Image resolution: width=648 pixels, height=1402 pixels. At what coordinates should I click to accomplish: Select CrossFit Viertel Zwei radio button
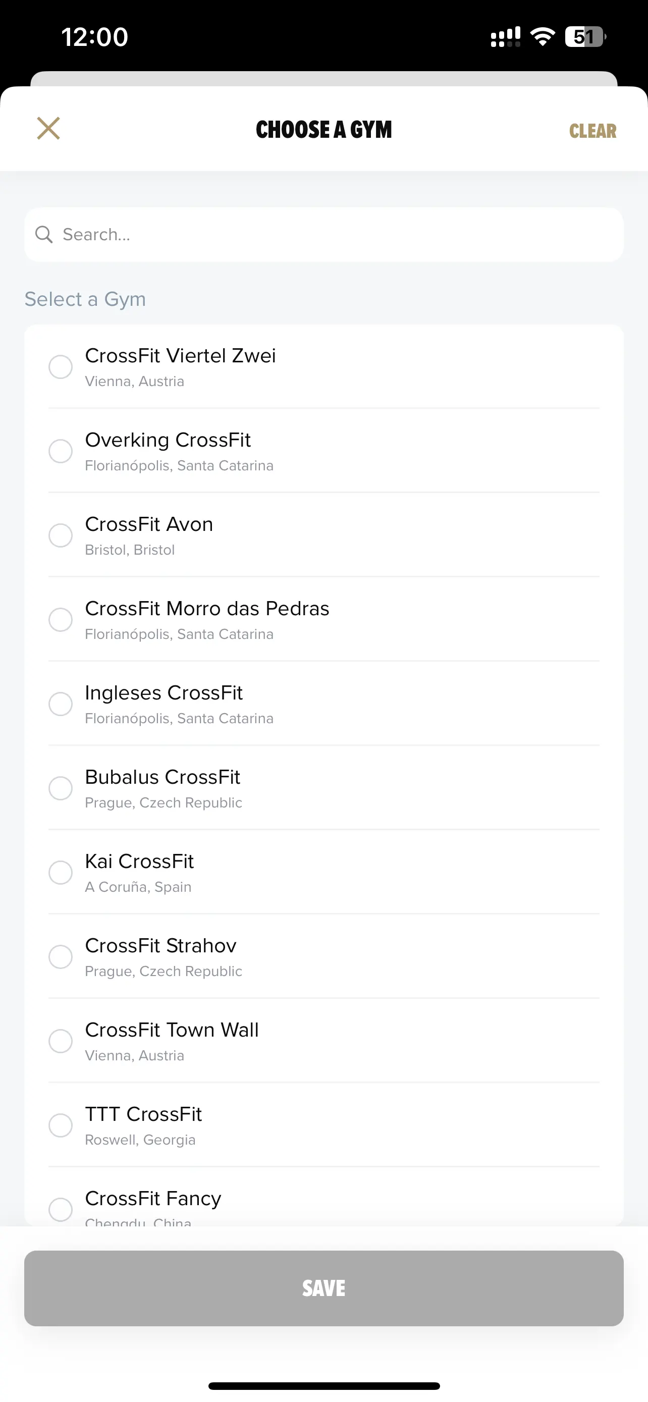coord(61,367)
